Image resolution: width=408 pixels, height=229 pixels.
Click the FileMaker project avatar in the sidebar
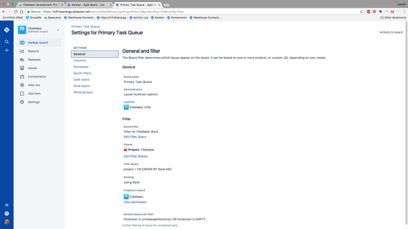(22, 30)
